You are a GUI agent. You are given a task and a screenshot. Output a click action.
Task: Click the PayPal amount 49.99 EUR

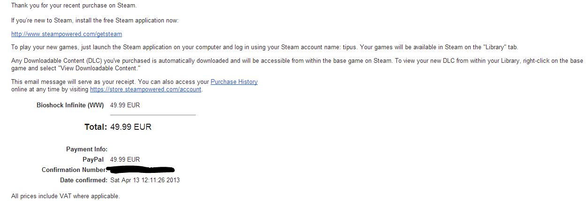coord(125,160)
